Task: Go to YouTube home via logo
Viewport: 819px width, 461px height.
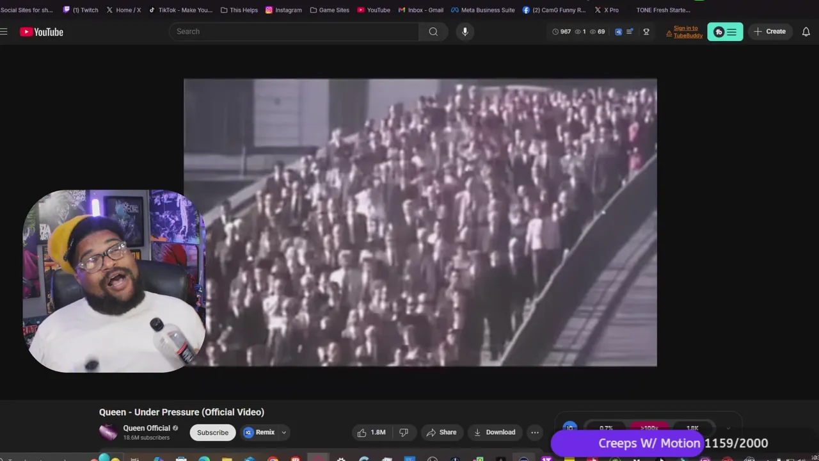Action: [x=42, y=32]
